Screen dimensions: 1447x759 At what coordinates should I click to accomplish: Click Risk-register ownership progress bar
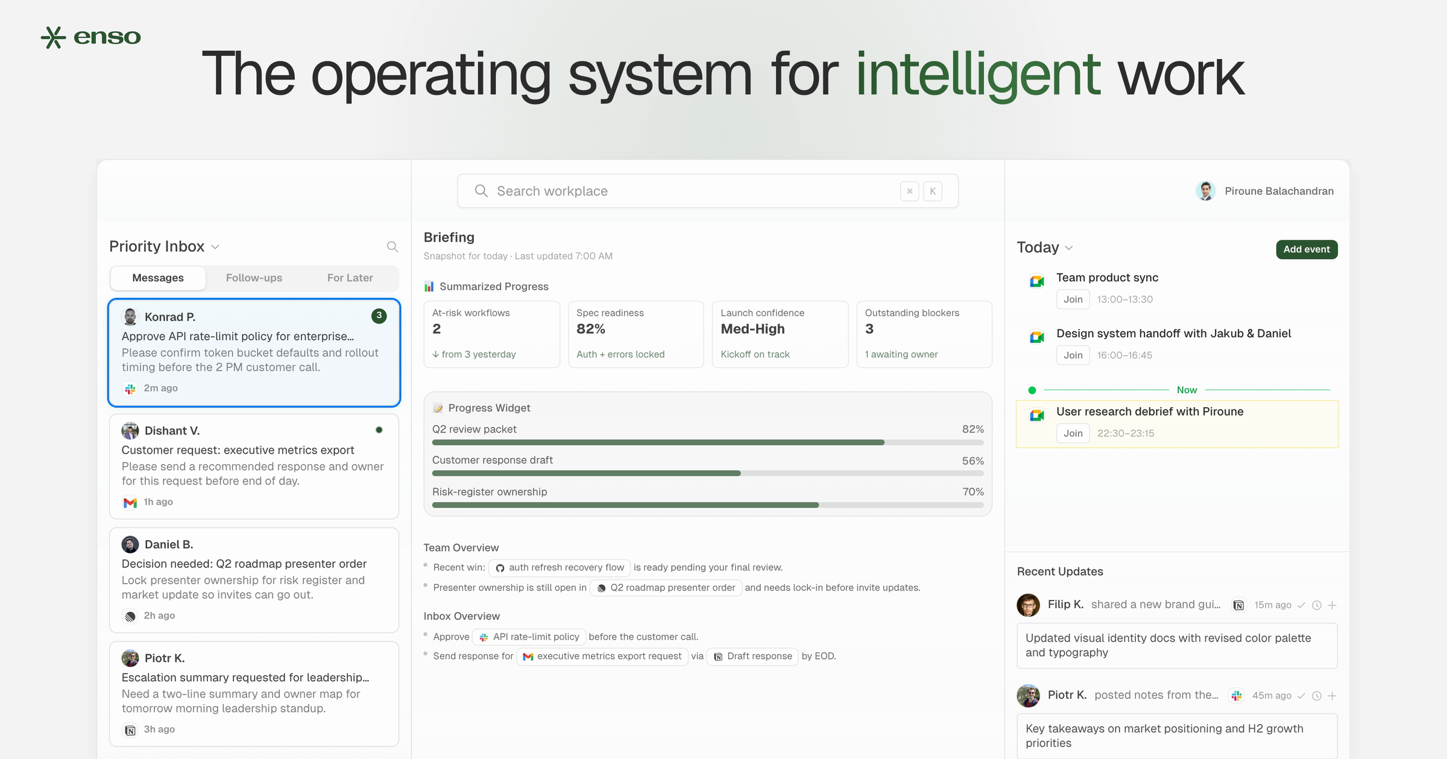[x=708, y=505]
